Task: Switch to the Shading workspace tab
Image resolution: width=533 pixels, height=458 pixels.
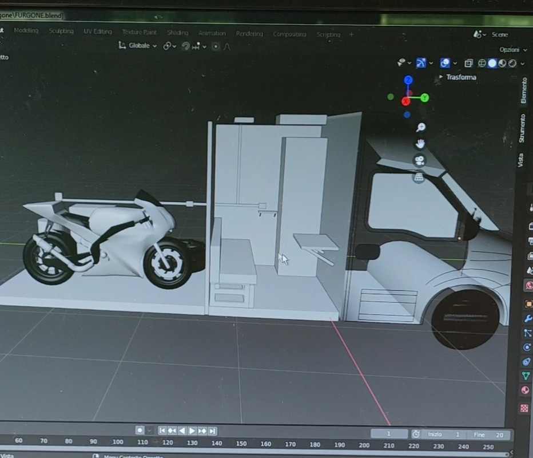Action: 177,33
